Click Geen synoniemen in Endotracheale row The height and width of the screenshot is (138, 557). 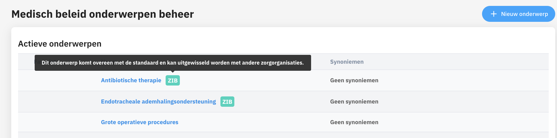[x=354, y=102]
